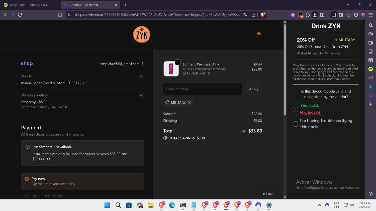Open the Extensions puzzle icon in toolbar

coord(308,15)
